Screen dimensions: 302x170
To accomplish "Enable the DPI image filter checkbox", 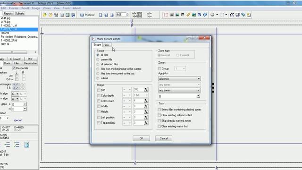I will (99, 90).
